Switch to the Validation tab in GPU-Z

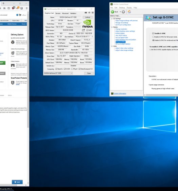pos(73,13)
